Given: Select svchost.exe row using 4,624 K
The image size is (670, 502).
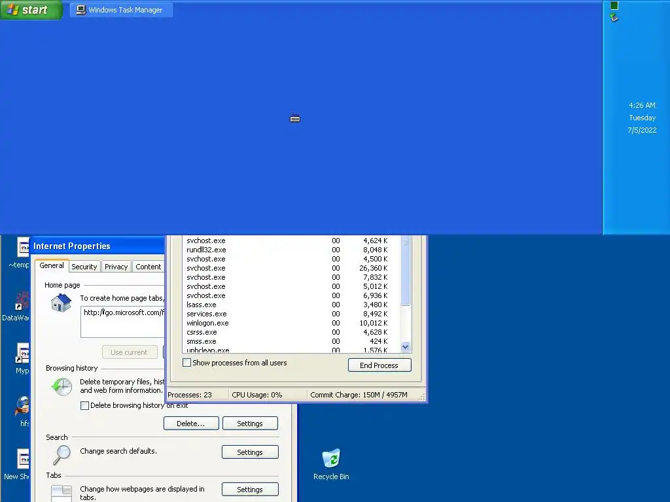Looking at the screenshot, I should coord(291,241).
